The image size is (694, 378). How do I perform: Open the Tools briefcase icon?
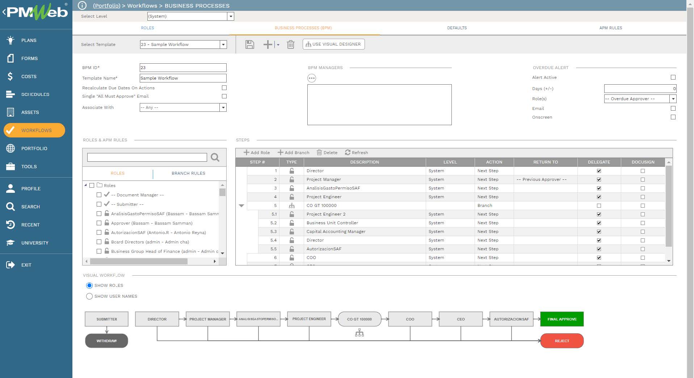[x=10, y=166]
